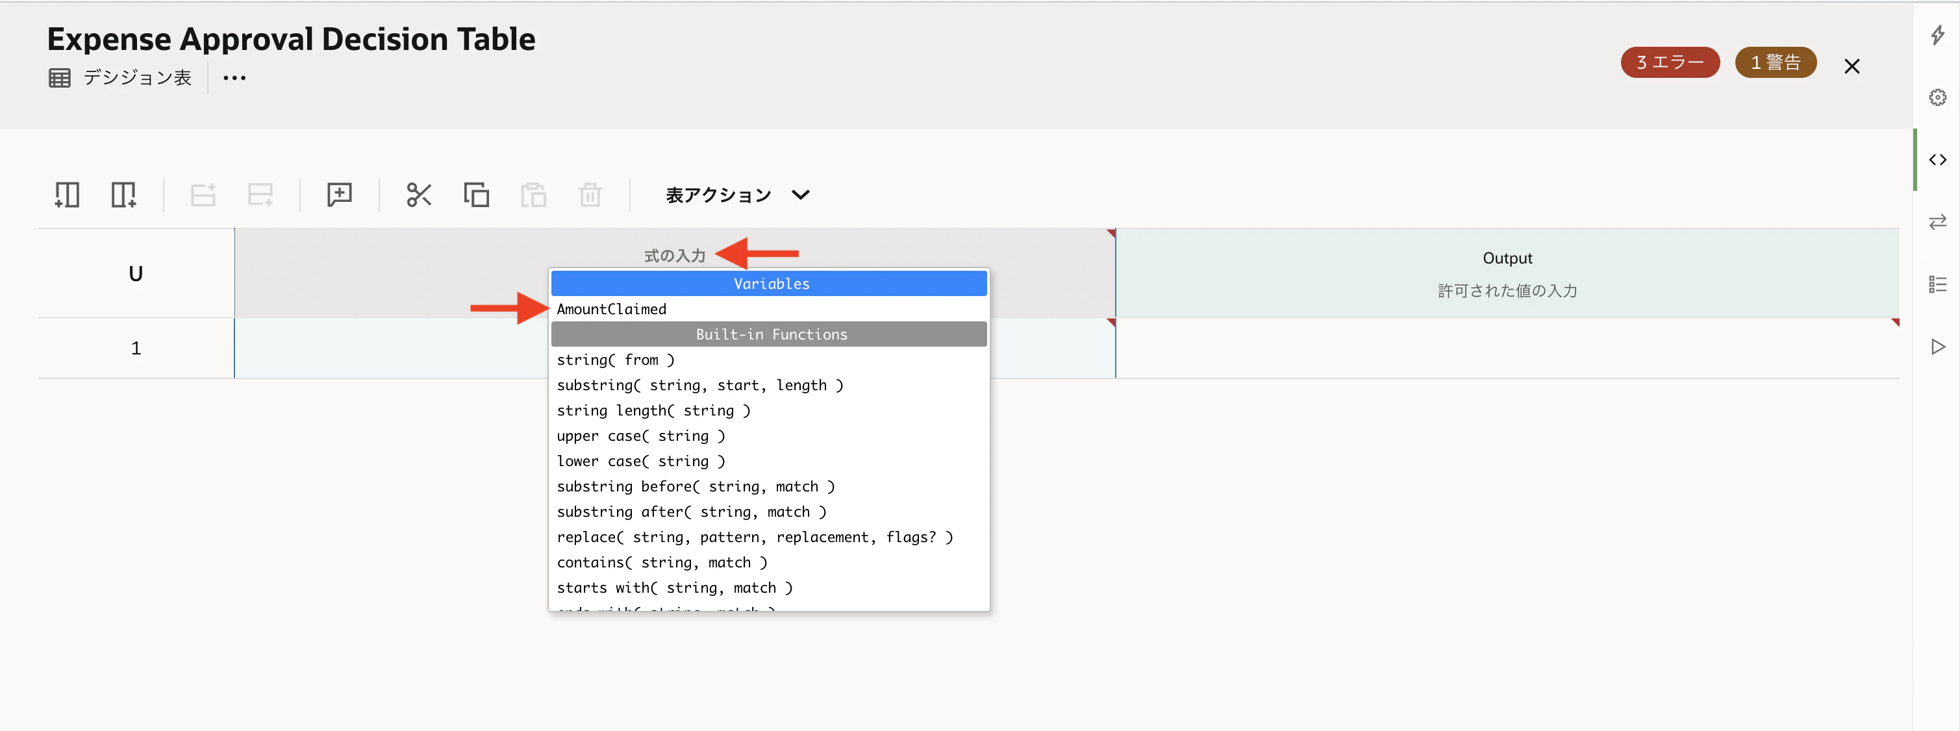This screenshot has width=1960, height=731.
Task: Click the decision table grid icon
Action: pos(59,78)
